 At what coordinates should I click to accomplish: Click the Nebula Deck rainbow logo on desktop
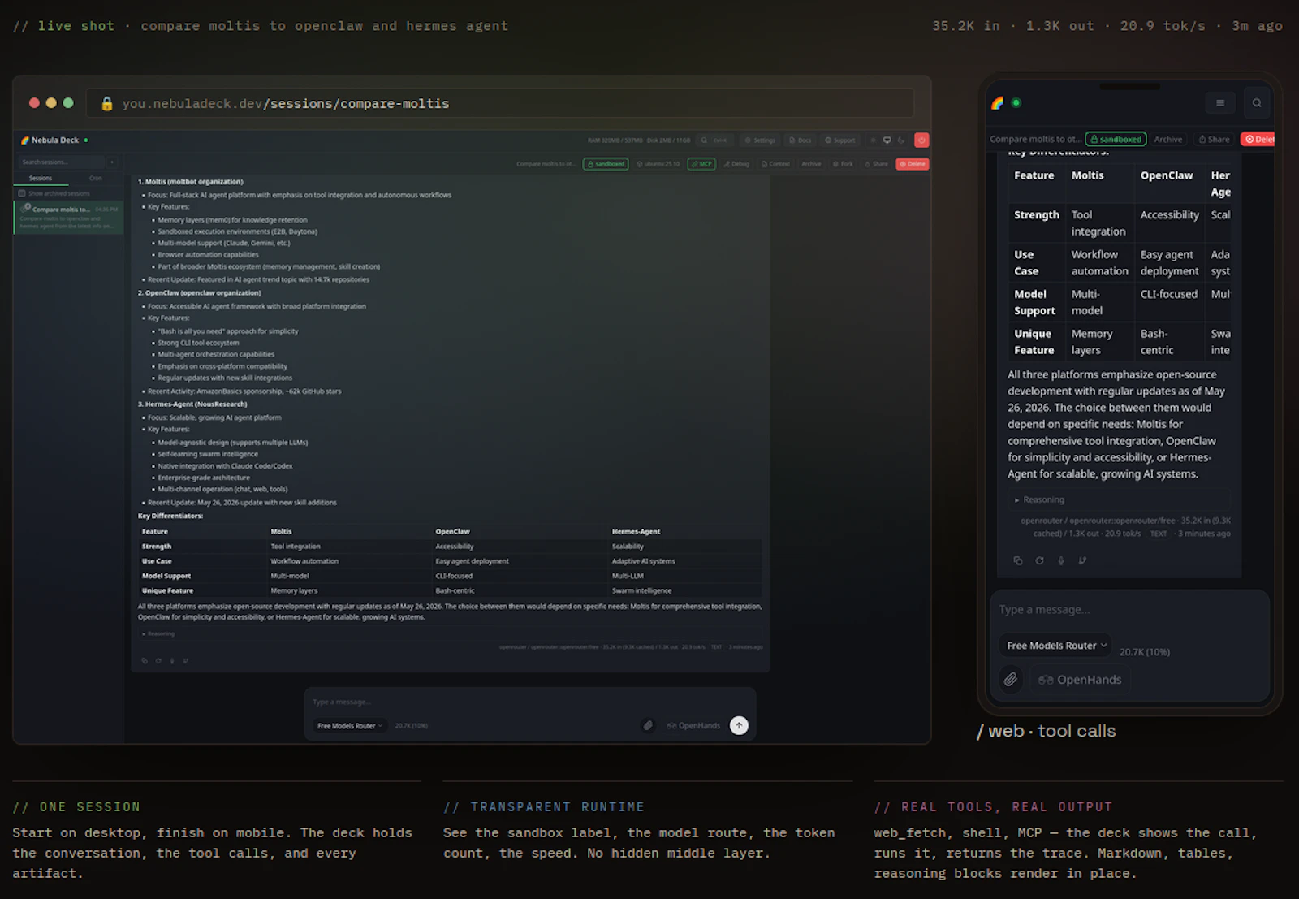25,140
